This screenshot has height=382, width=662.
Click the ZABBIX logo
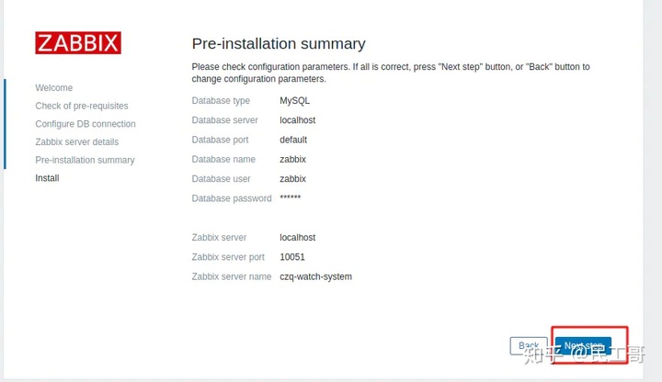tap(78, 42)
